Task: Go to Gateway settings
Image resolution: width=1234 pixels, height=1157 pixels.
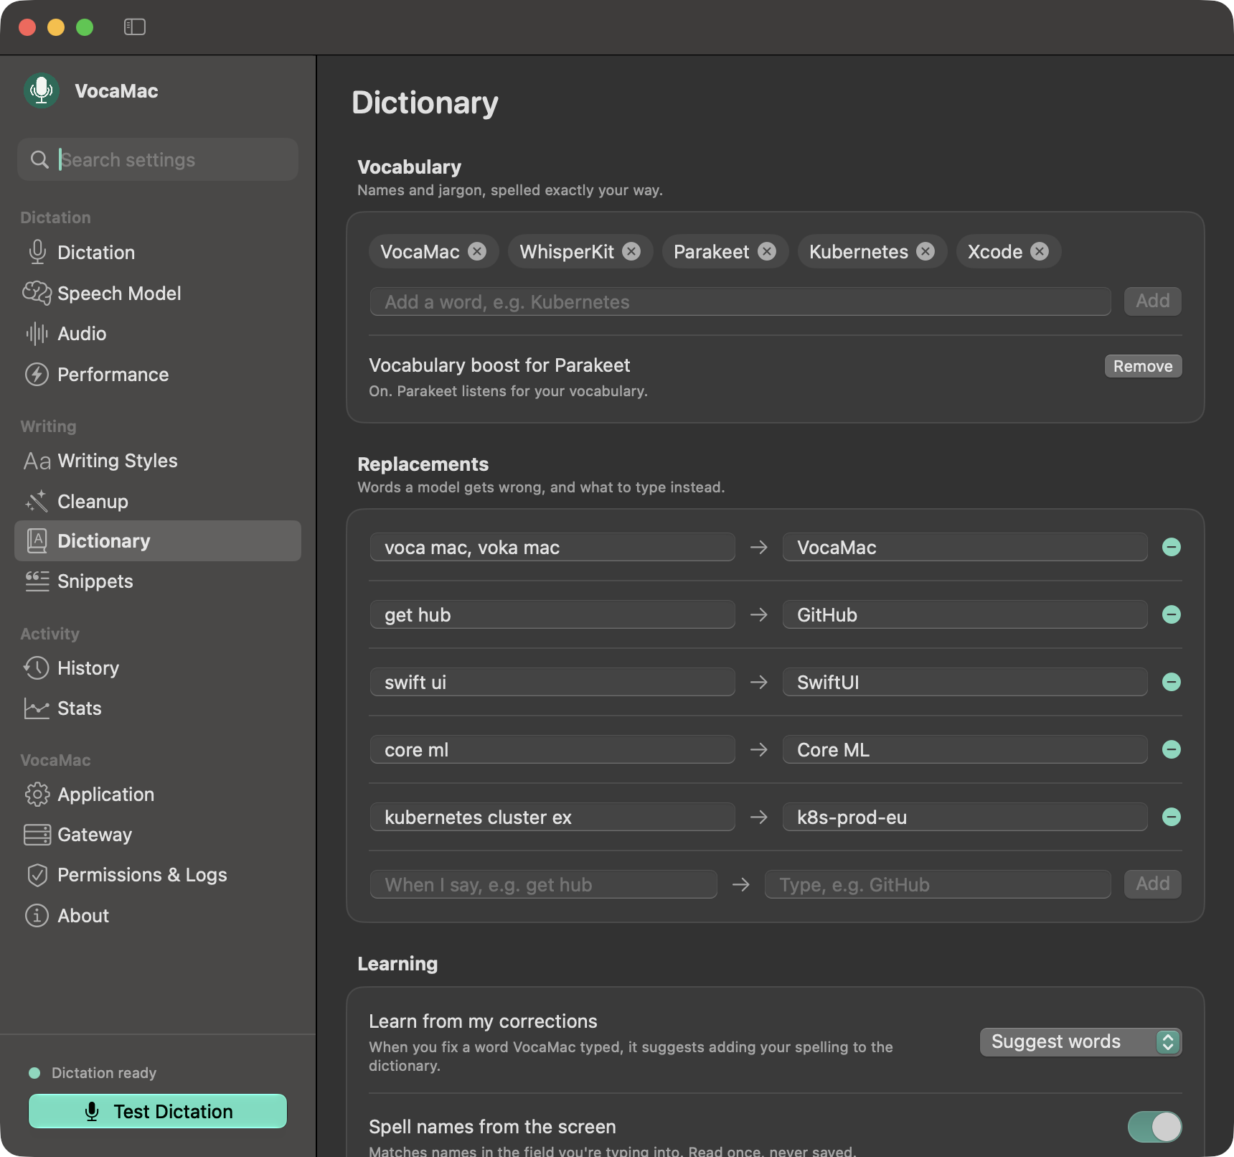Action: 158,835
